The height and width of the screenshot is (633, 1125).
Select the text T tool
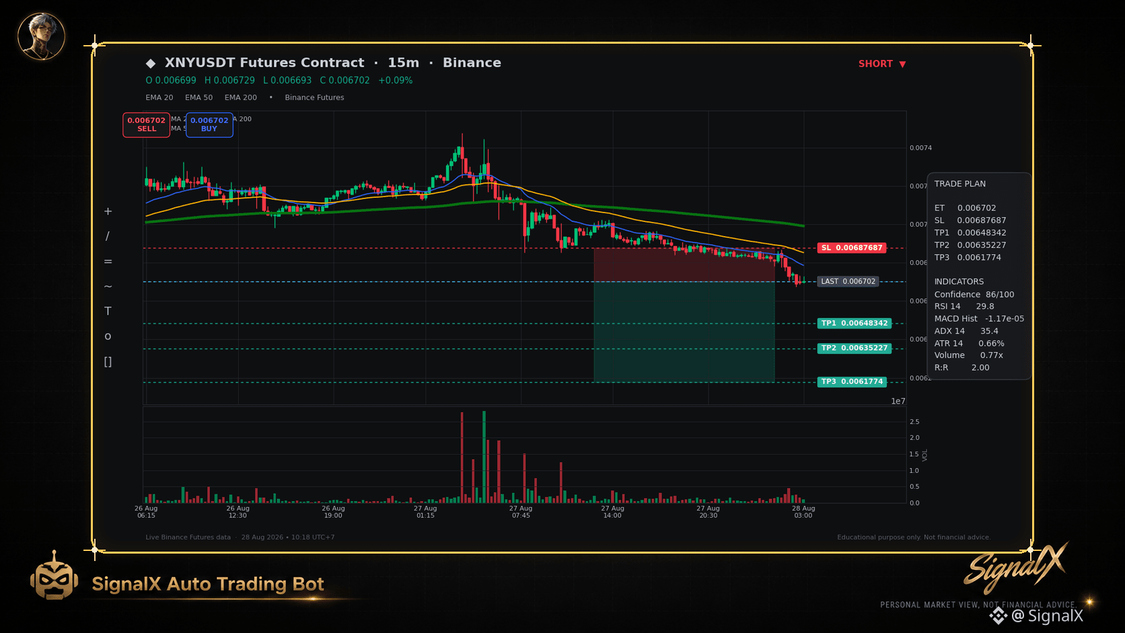108,311
